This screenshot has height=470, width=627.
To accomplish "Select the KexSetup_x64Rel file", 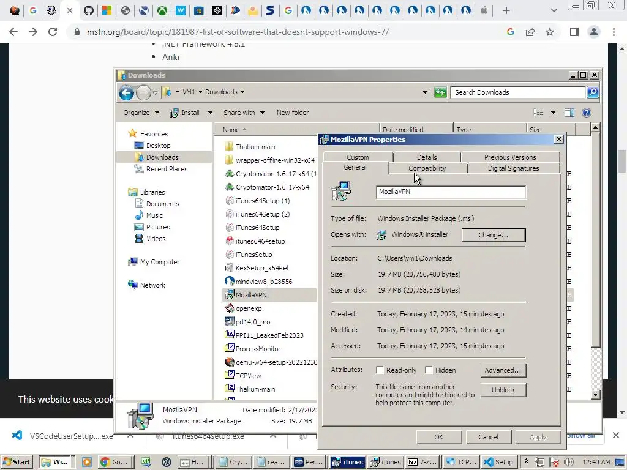I will (x=261, y=268).
